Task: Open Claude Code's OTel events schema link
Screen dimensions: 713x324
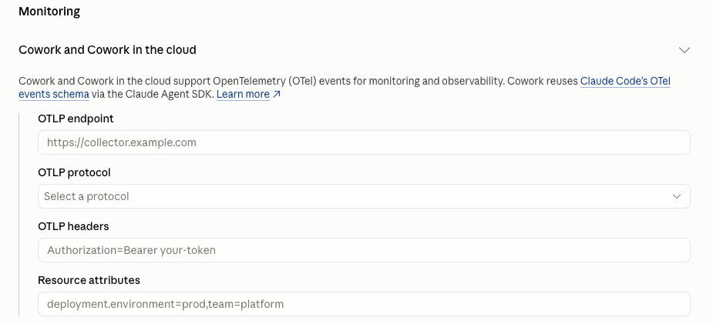Action: 625,82
